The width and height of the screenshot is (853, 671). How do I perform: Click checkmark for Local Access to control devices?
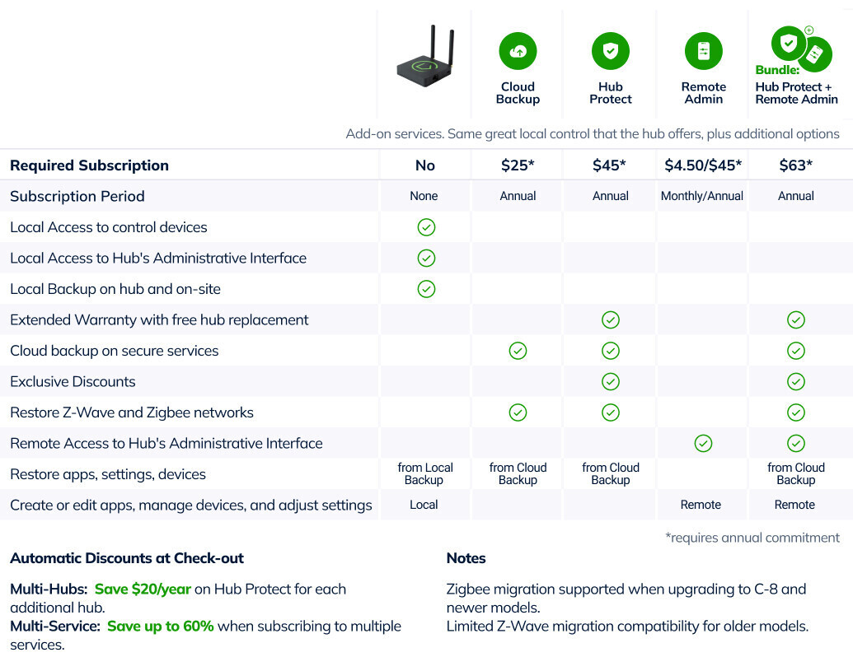[x=426, y=227]
